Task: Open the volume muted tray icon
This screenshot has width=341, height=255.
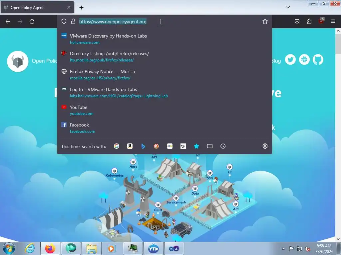Action: click(x=307, y=249)
